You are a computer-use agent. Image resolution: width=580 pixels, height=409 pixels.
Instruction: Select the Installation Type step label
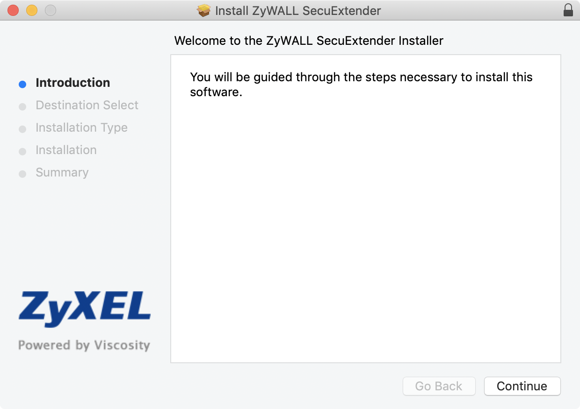(x=81, y=127)
